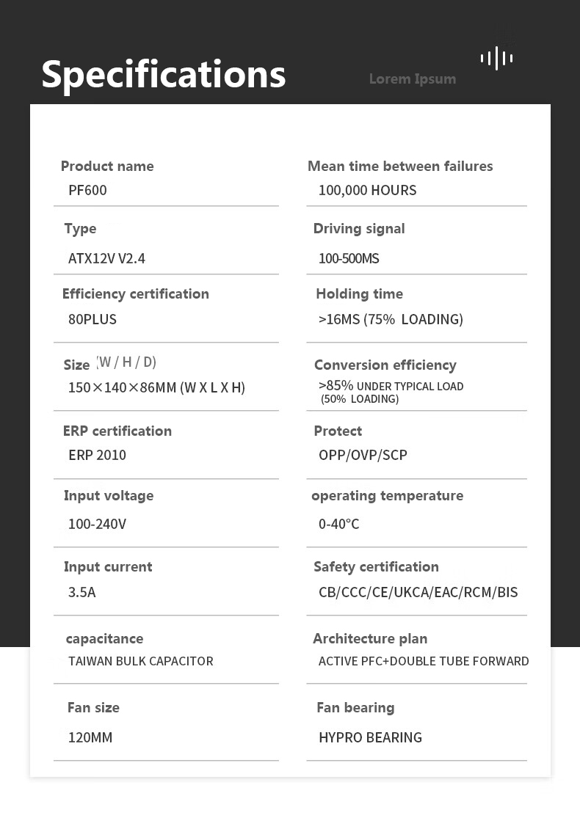Click the CB/CCC/CE/UKCA/EAC/RCM/BIS certification list
This screenshot has width=580, height=818.
pyautogui.click(x=418, y=592)
